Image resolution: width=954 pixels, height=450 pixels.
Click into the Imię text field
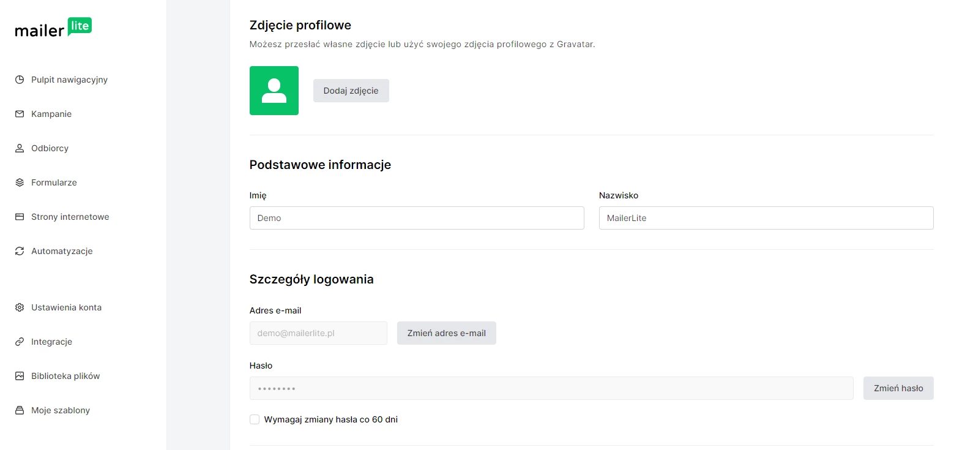tap(416, 218)
